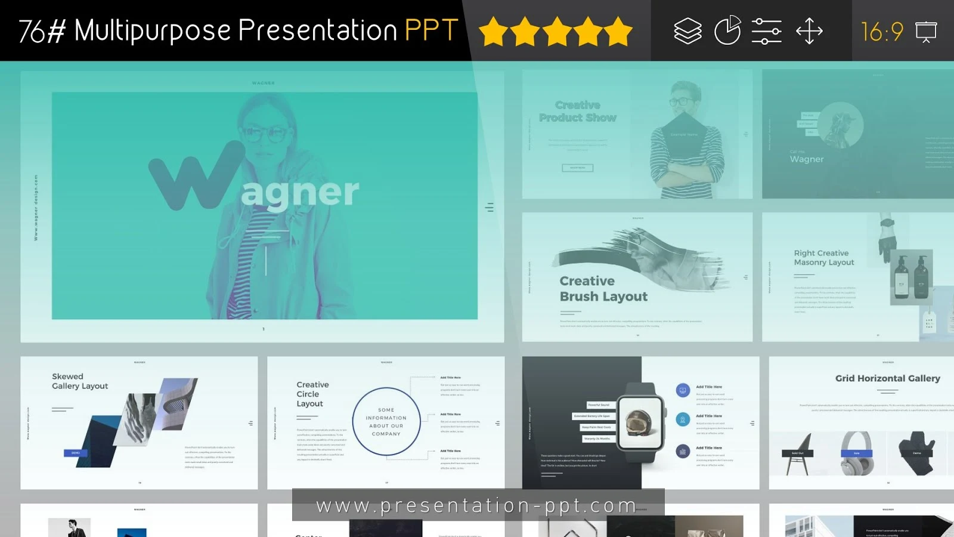Open the Grid Horizontal Gallery slide
This screenshot has width=954, height=537.
click(862, 423)
